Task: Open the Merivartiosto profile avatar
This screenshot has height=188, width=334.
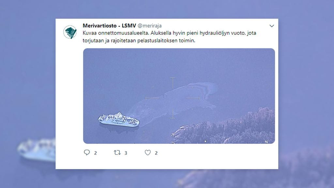Action: point(70,32)
